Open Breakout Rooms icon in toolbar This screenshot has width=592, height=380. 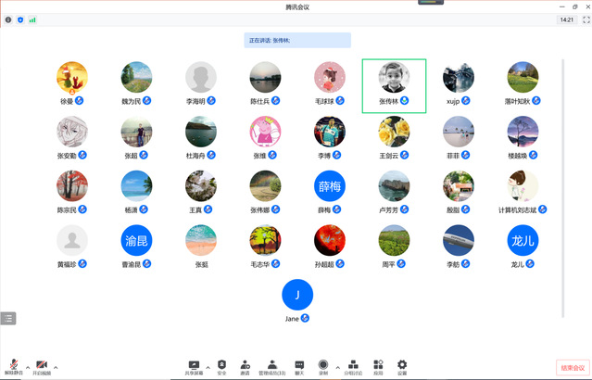[x=353, y=366]
